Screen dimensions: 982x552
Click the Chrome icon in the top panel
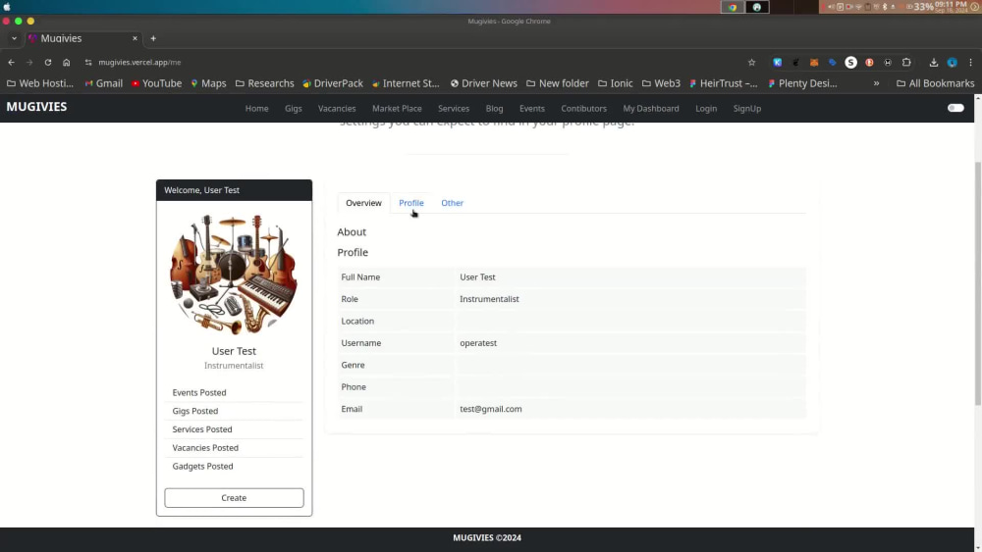tap(733, 7)
